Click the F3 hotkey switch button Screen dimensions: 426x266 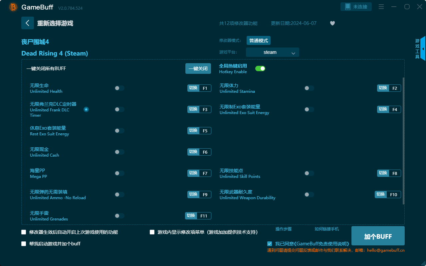(x=199, y=109)
